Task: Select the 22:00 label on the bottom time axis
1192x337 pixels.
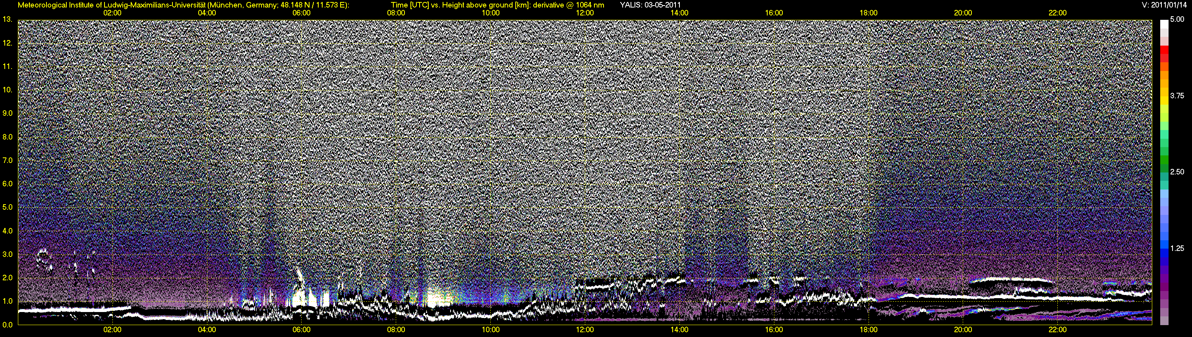Action: point(1057,329)
